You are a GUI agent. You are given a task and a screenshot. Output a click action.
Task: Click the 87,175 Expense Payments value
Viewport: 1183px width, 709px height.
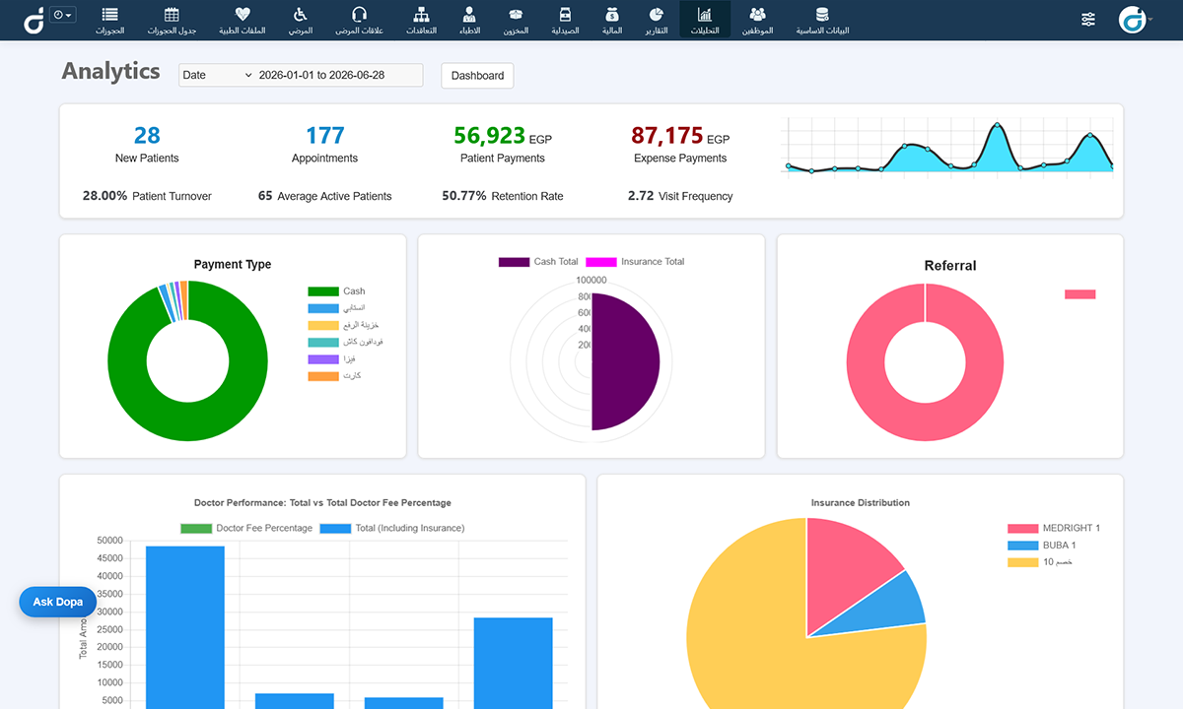point(667,136)
